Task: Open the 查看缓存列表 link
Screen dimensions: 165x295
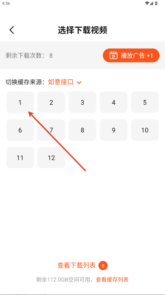Action: (112, 279)
